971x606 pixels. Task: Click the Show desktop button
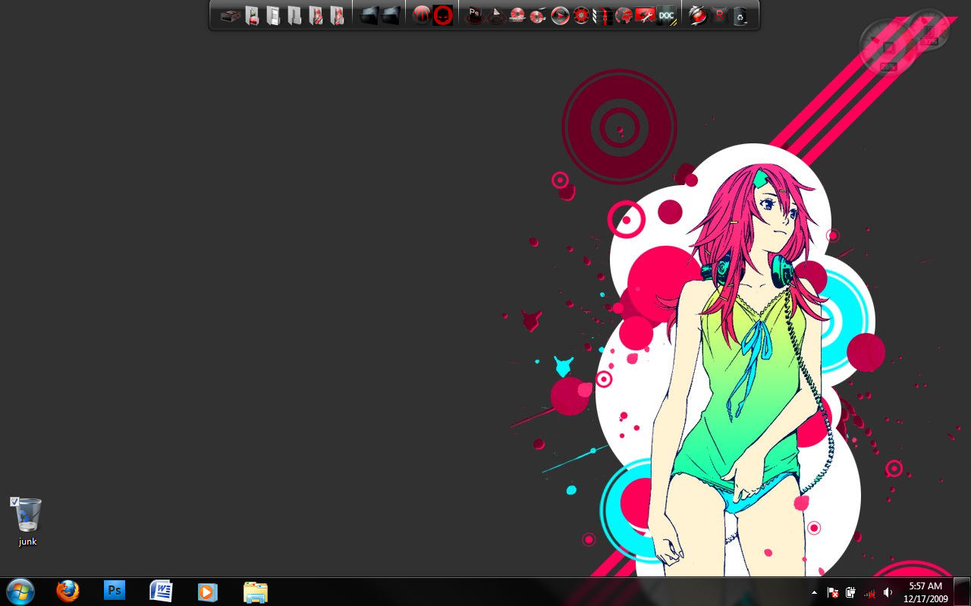pyautogui.click(x=962, y=592)
